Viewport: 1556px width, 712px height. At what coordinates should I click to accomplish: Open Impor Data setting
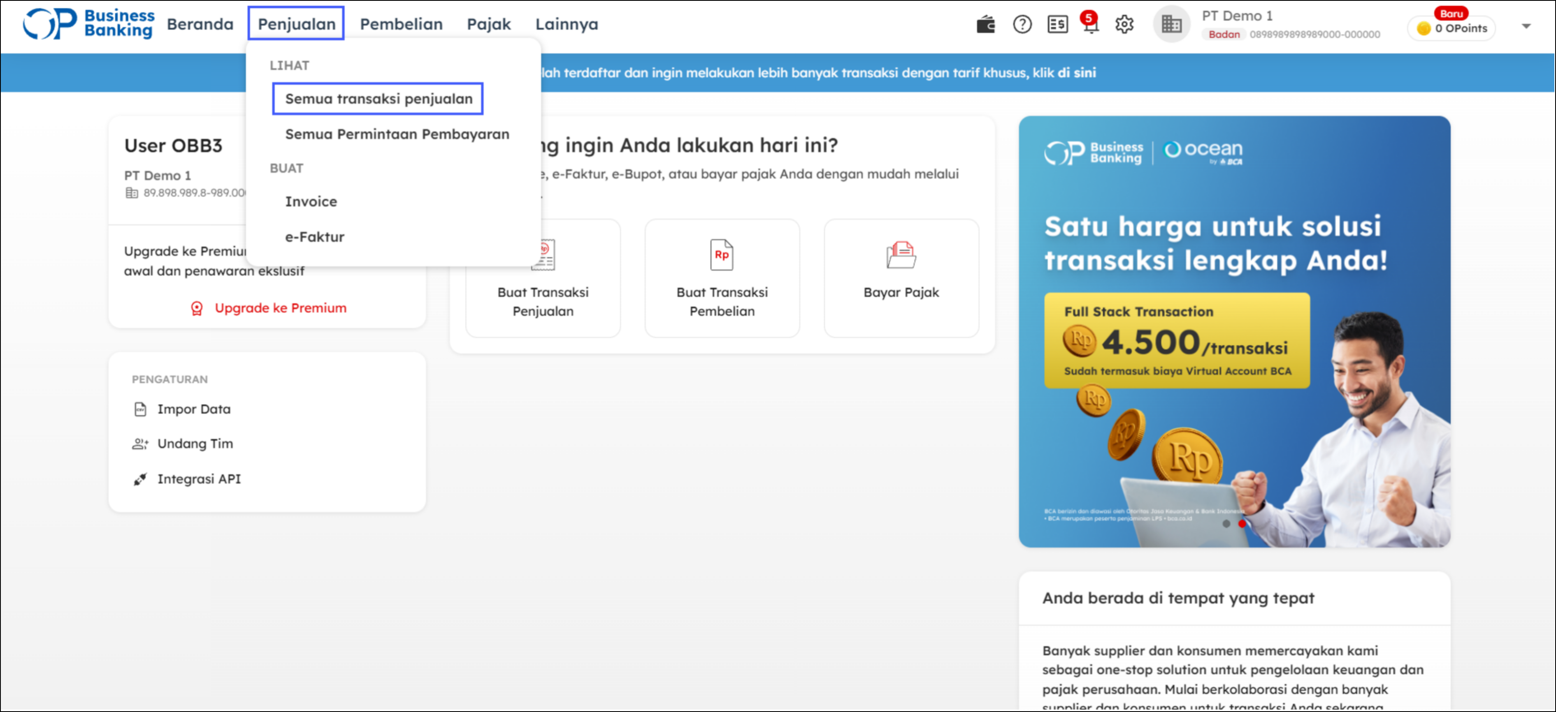(193, 409)
